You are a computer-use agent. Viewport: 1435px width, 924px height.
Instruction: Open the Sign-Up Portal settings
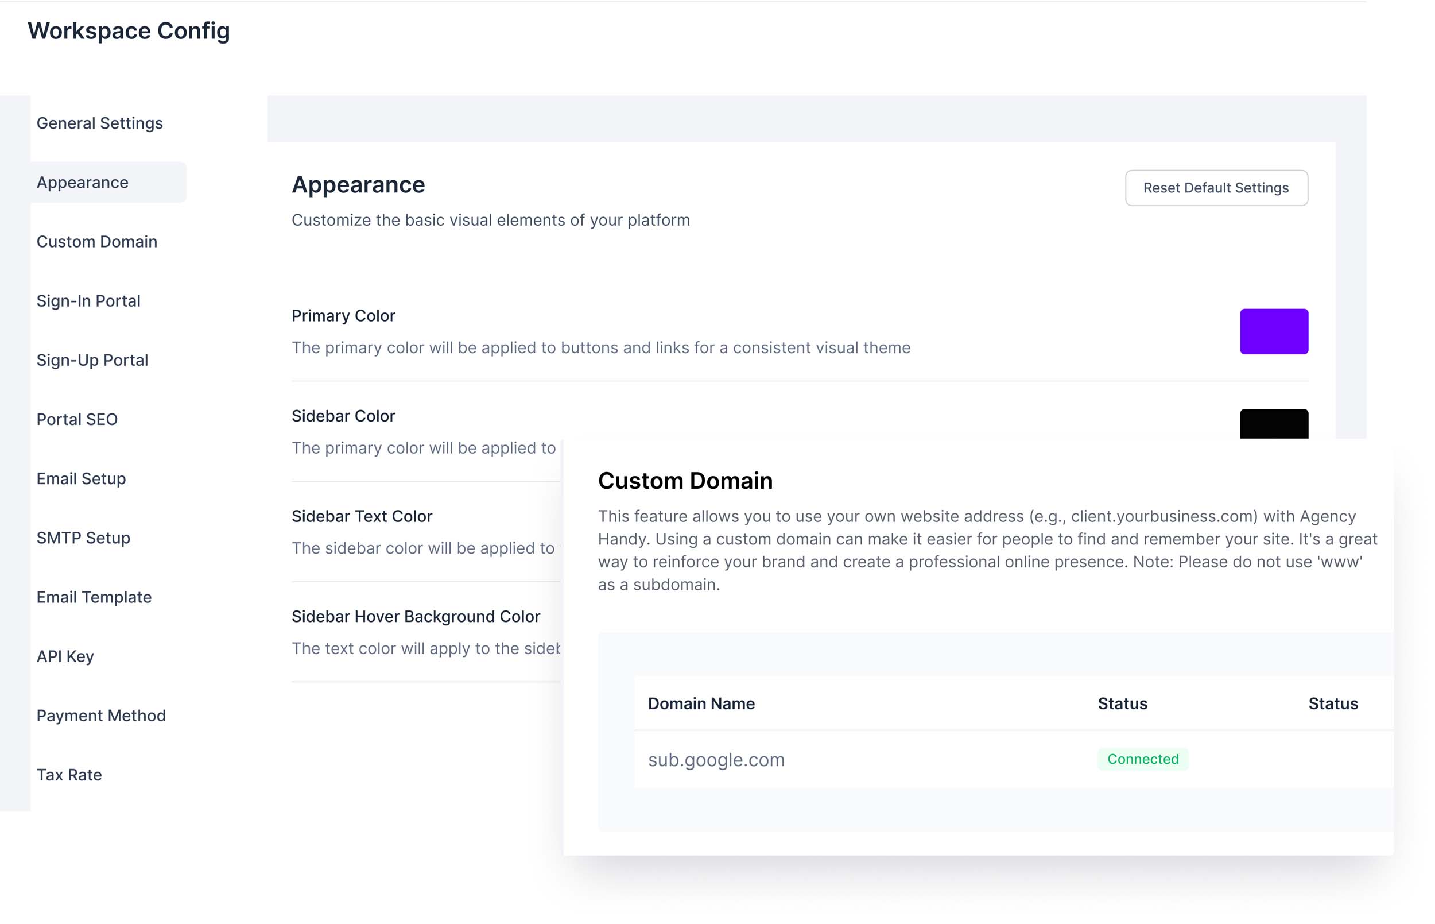point(92,360)
